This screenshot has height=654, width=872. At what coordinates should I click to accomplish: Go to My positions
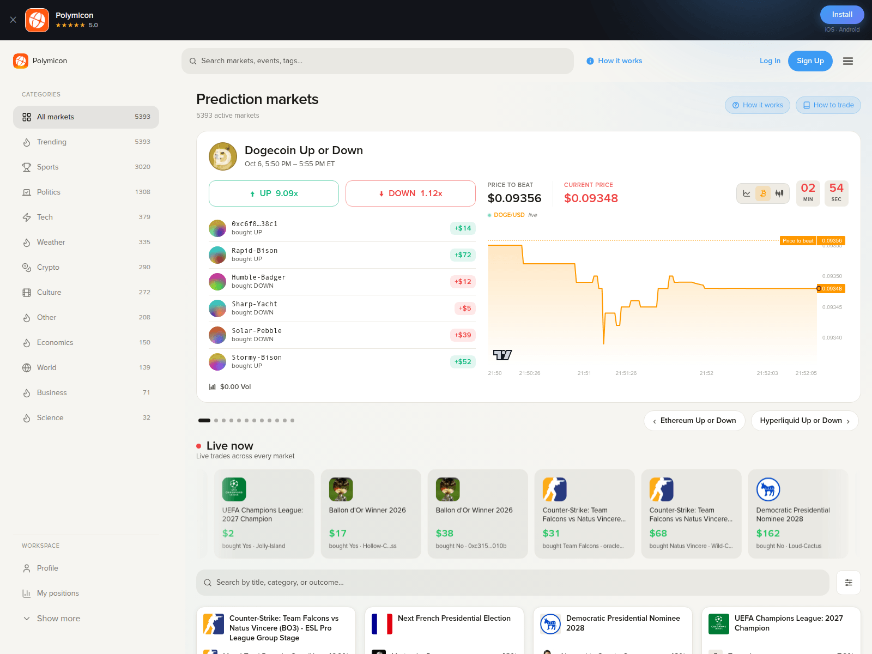[x=86, y=593]
